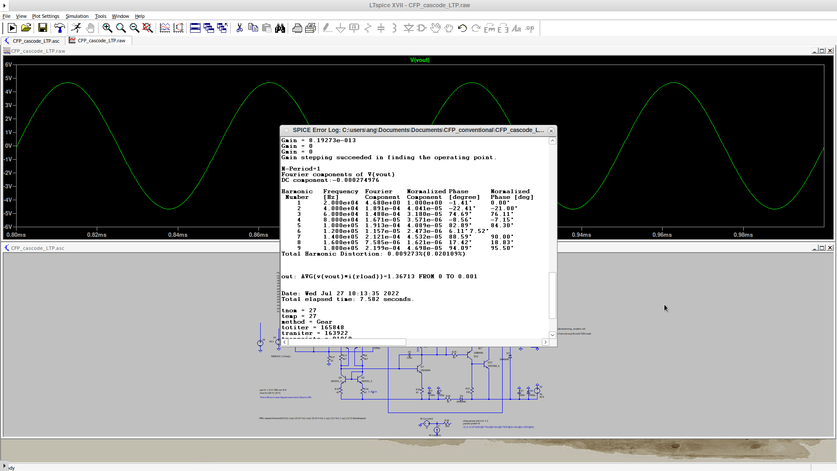This screenshot has height=471, width=837.
Task: Click the Print Setup icon
Action: 310,28
